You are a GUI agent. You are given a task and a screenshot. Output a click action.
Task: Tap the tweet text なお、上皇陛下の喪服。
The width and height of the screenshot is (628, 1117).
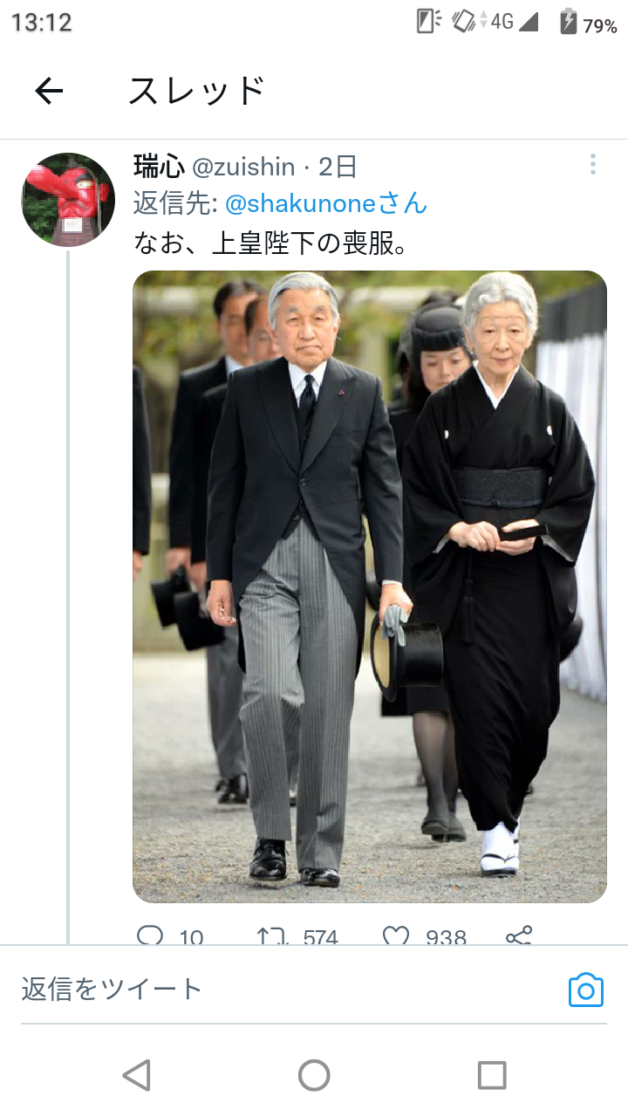270,242
